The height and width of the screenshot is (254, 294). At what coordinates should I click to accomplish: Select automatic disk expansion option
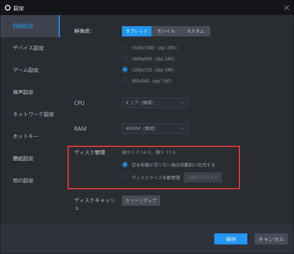(125, 165)
